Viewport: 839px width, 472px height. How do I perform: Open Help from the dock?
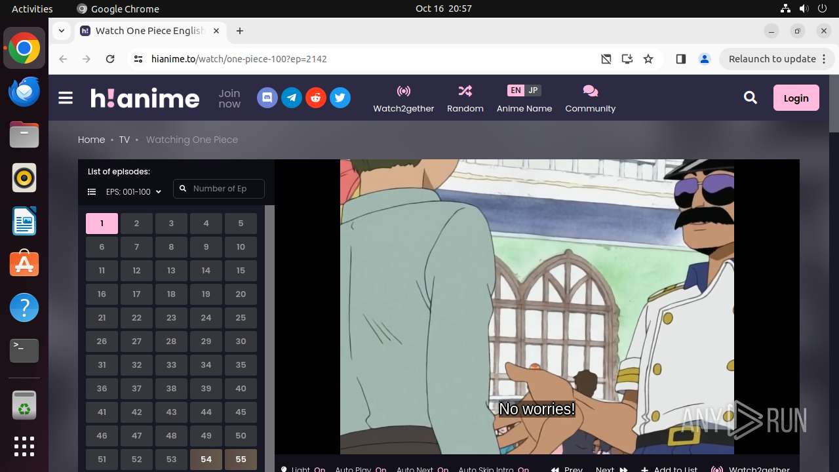pos(24,307)
